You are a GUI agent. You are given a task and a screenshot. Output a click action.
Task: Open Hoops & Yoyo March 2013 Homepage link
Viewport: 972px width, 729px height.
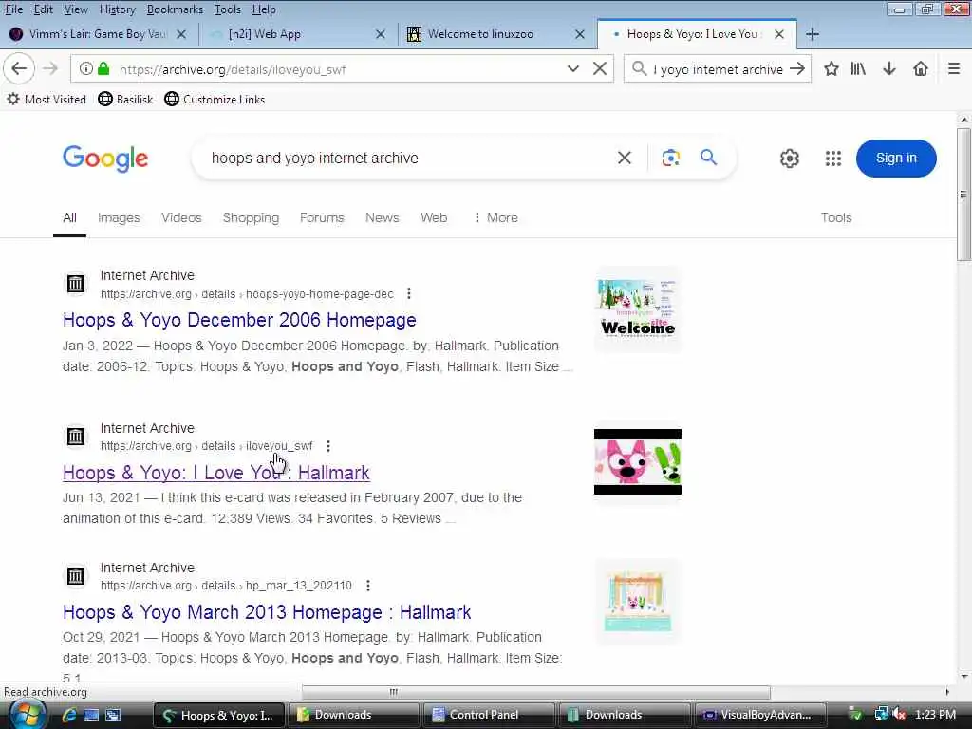(x=267, y=612)
